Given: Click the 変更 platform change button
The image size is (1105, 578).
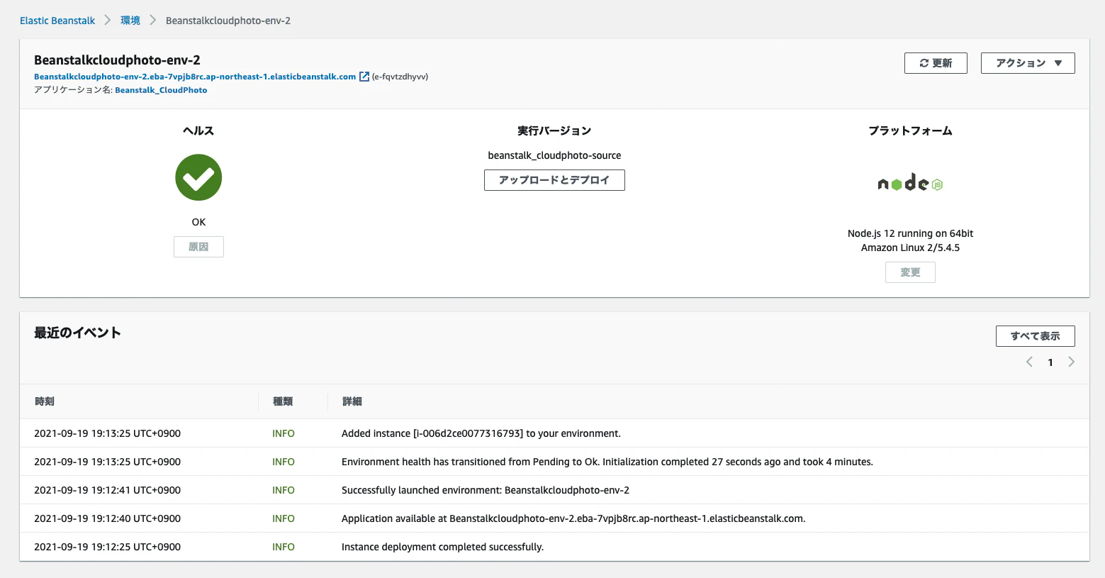Looking at the screenshot, I should 910,272.
